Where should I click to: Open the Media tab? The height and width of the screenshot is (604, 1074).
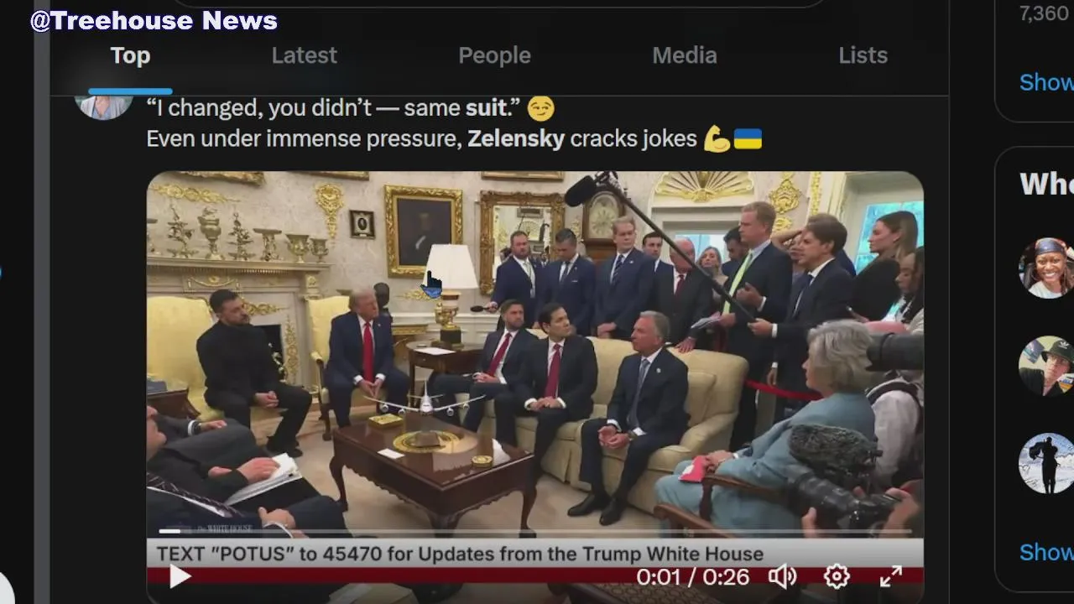(685, 55)
